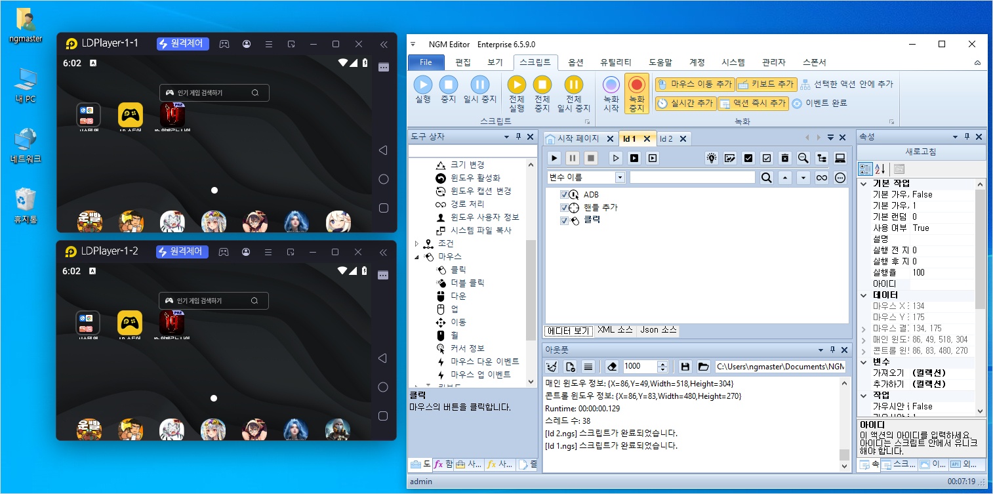Expand the 조건 tree node in the toolbox
993x494 pixels.
click(416, 243)
